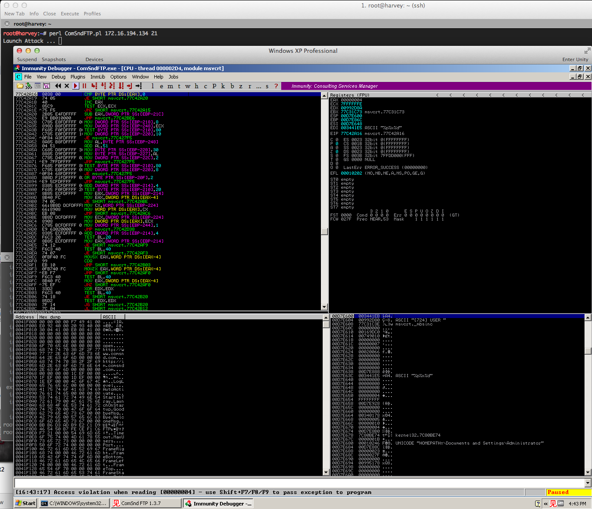The width and height of the screenshot is (592, 509).
Task: Open the Window menu
Action: click(x=140, y=77)
